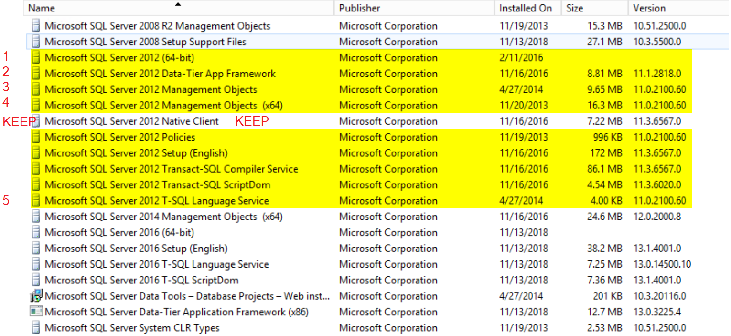
Task: Select Microsoft SQL Server 2012 Policies name
Action: pyautogui.click(x=120, y=137)
